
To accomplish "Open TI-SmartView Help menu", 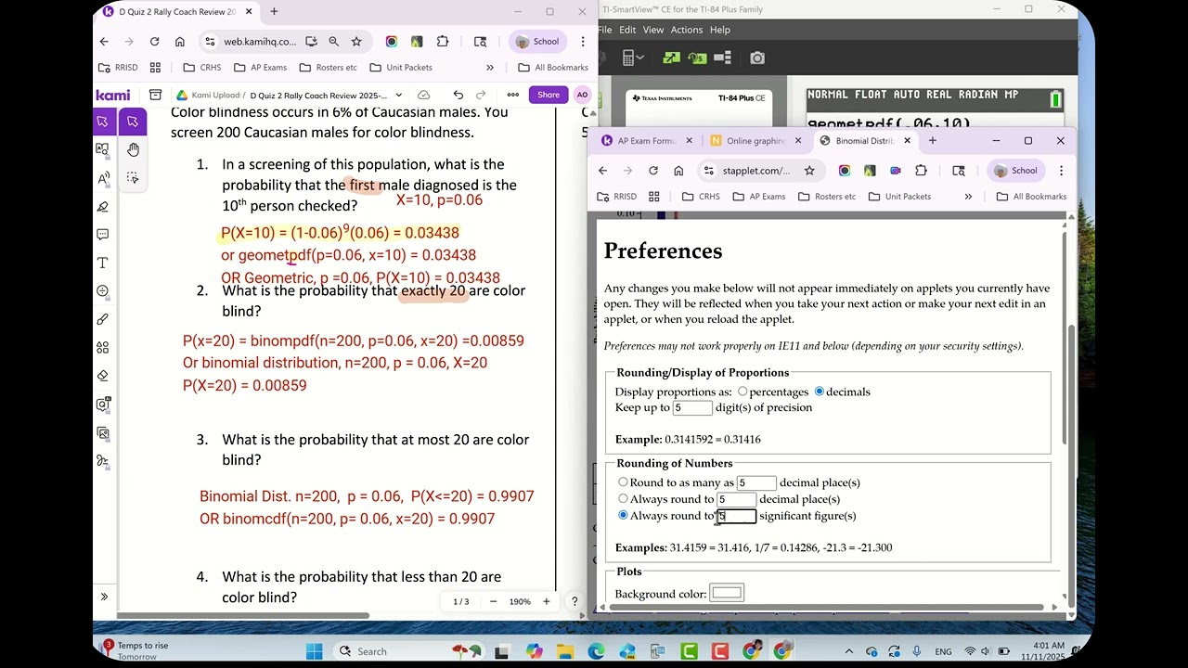I will click(720, 30).
